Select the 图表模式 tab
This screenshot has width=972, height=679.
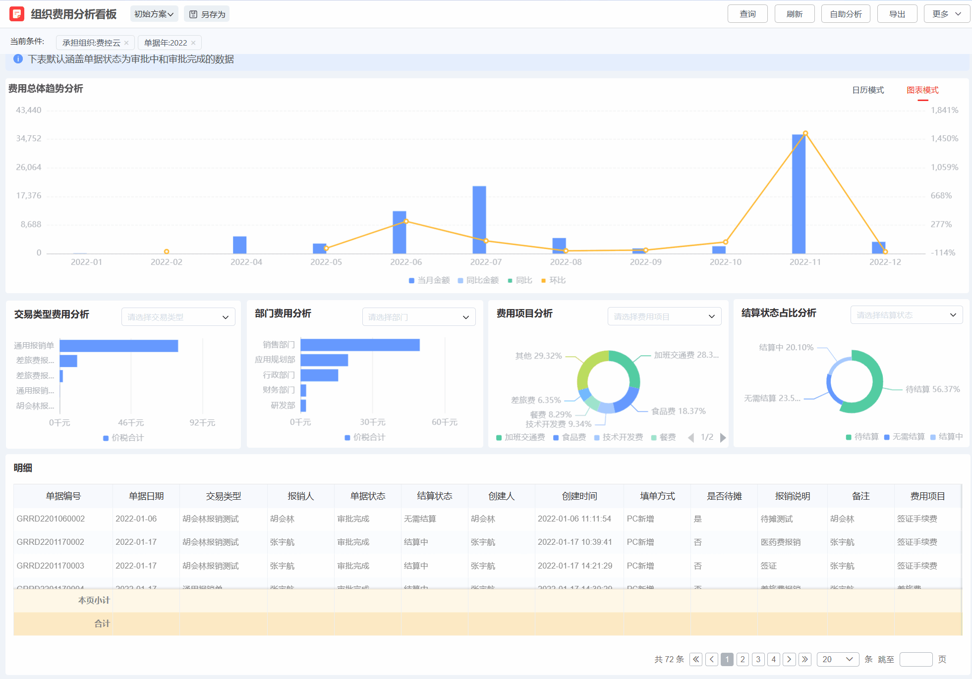pyautogui.click(x=922, y=90)
